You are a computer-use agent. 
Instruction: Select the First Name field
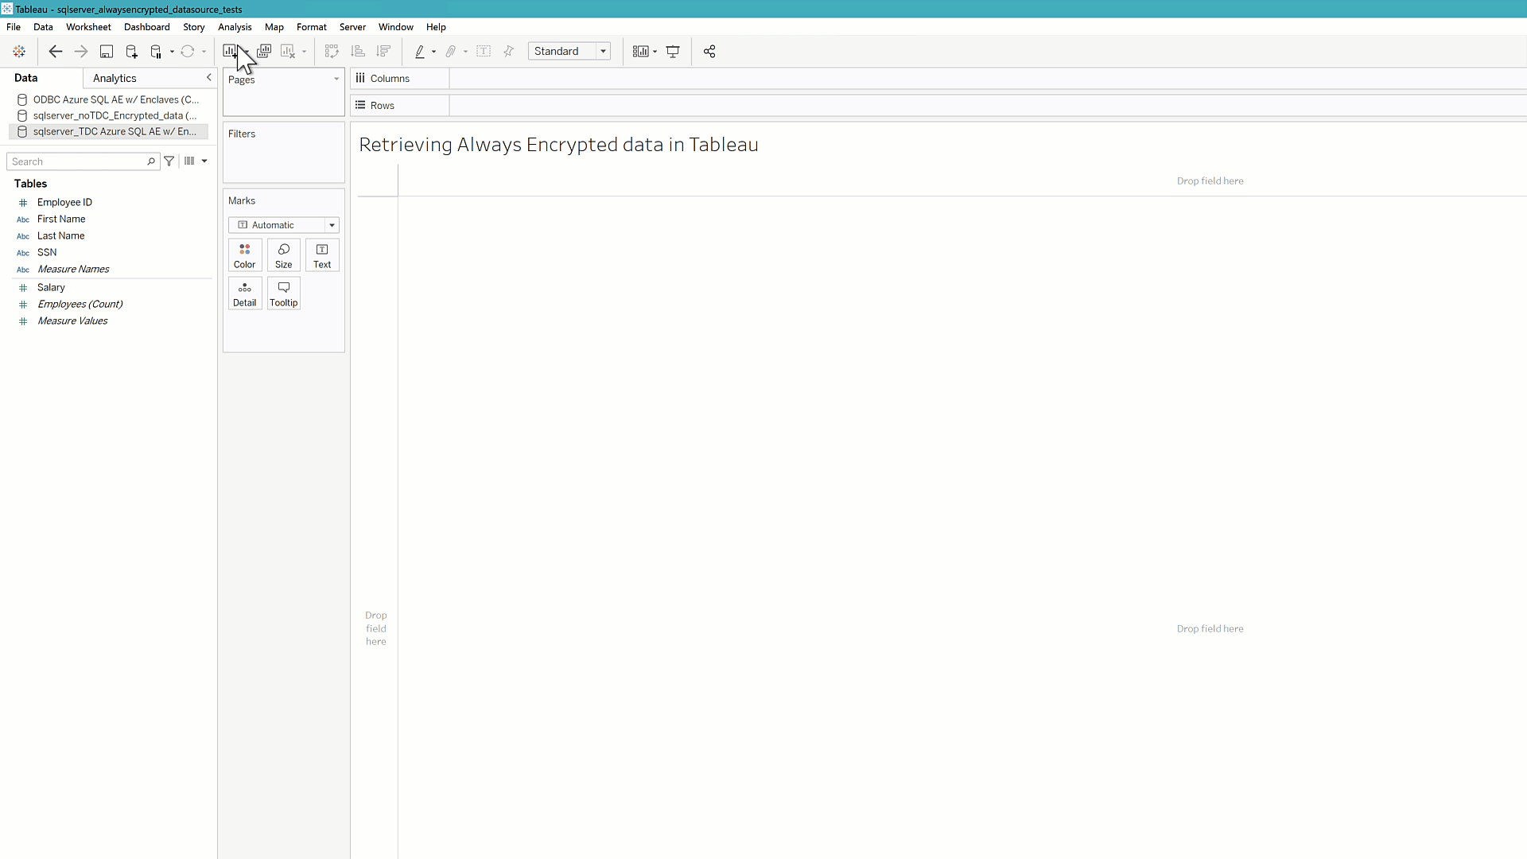pos(61,219)
